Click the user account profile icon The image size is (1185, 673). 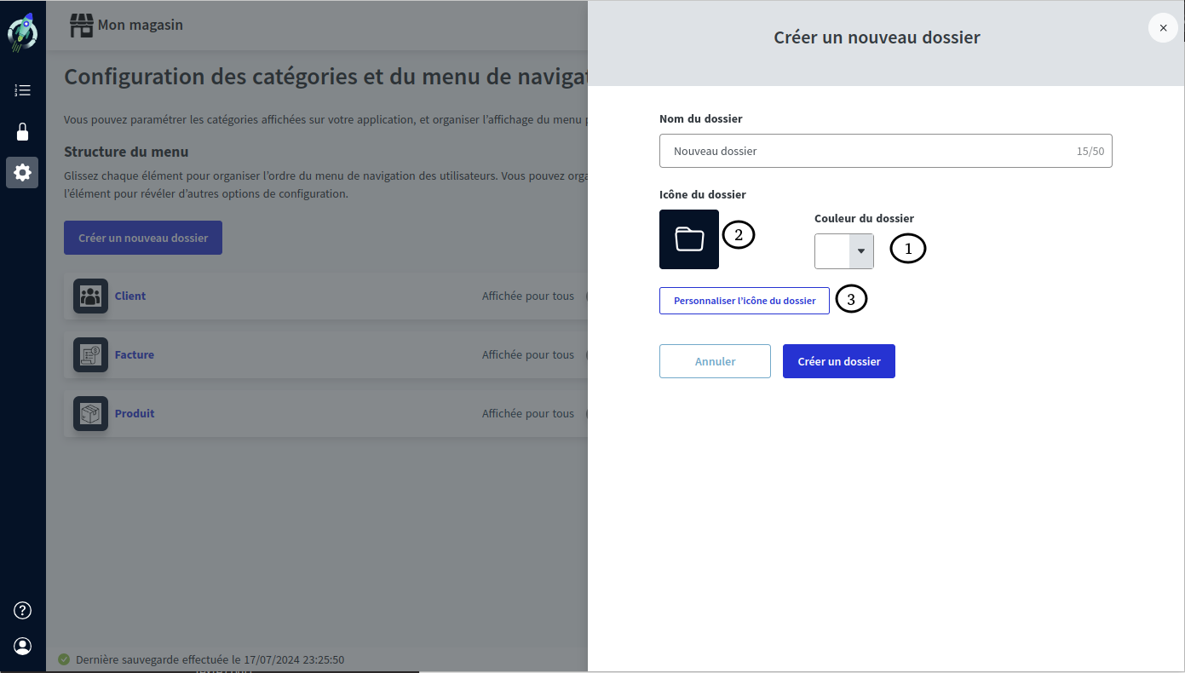tap(23, 646)
